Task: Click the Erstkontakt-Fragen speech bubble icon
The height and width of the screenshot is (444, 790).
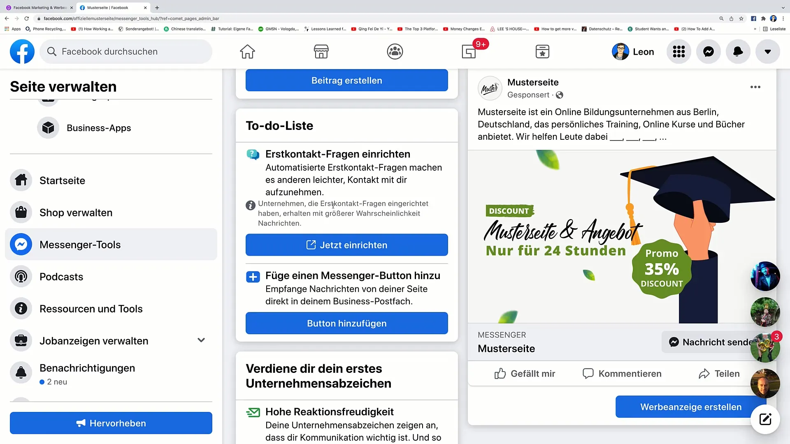Action: [253, 155]
